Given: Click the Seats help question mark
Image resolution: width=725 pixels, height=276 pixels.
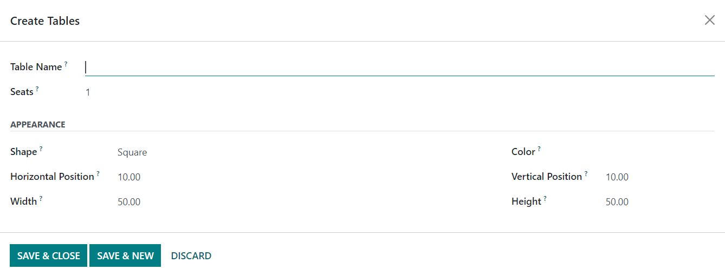Looking at the screenshot, I should [x=37, y=89].
